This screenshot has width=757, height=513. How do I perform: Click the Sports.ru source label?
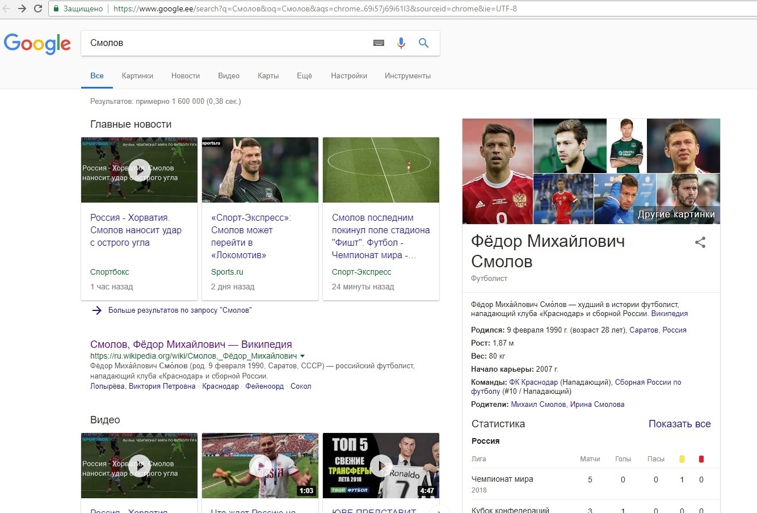coord(227,272)
